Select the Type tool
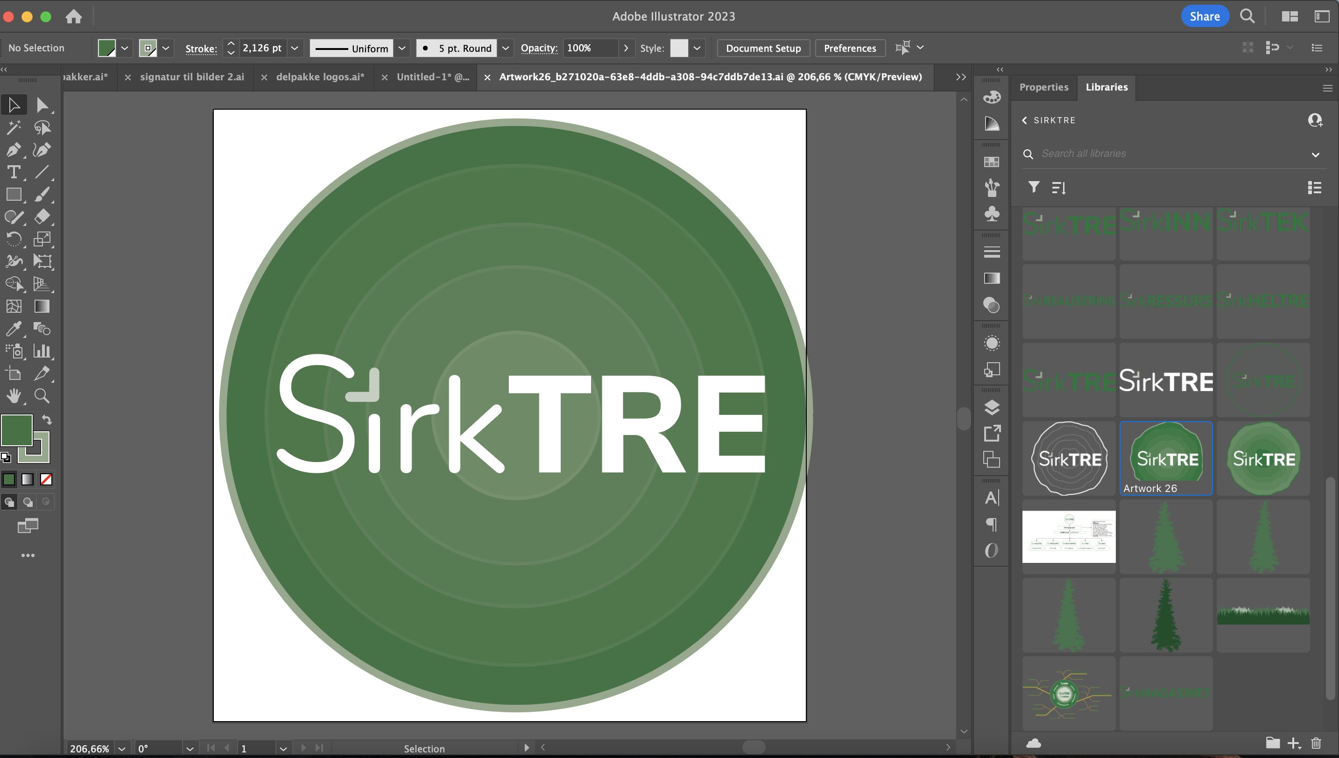 14,172
